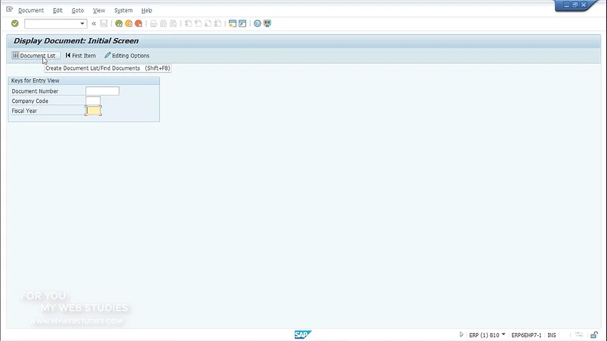This screenshot has width=607, height=341.
Task: Open the View menu
Action: pyautogui.click(x=98, y=11)
